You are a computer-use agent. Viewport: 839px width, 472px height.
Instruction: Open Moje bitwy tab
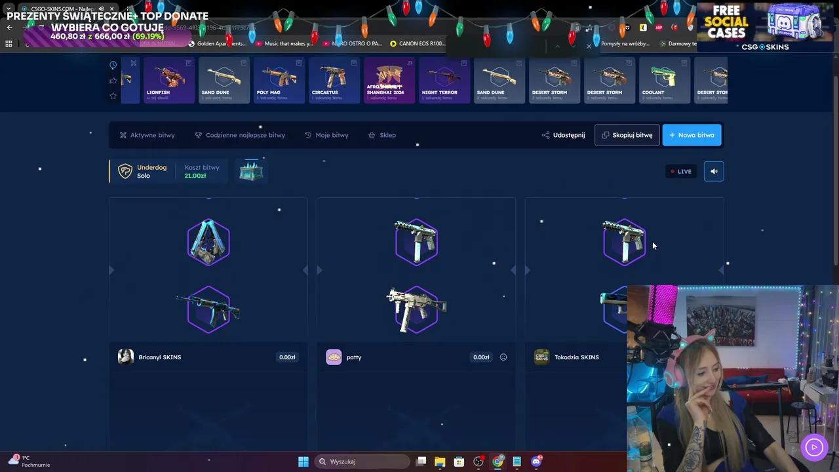click(326, 135)
